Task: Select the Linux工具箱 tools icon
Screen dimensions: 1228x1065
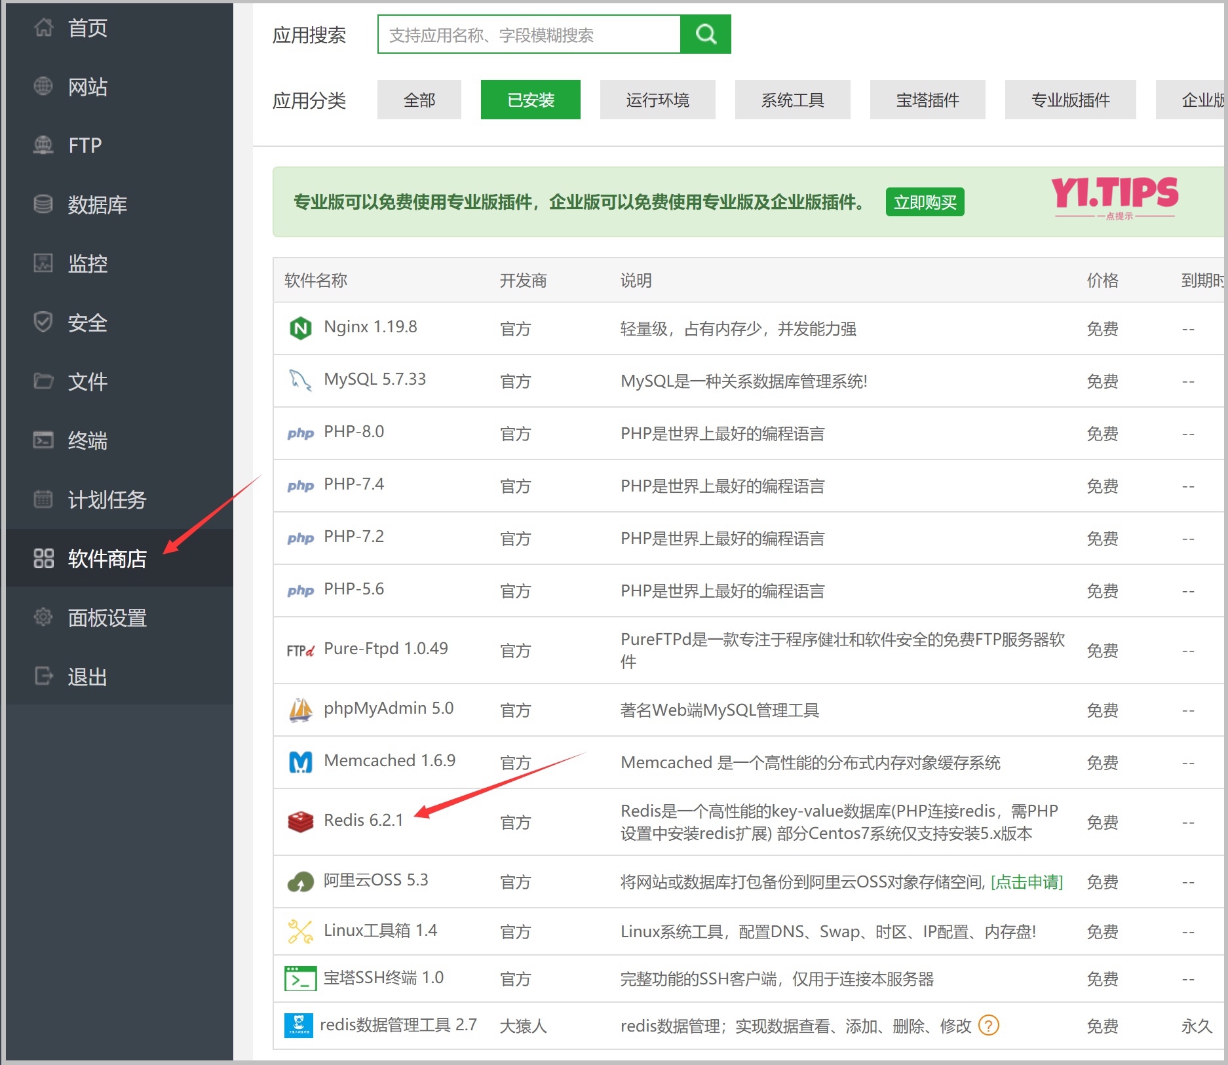Action: (x=299, y=930)
